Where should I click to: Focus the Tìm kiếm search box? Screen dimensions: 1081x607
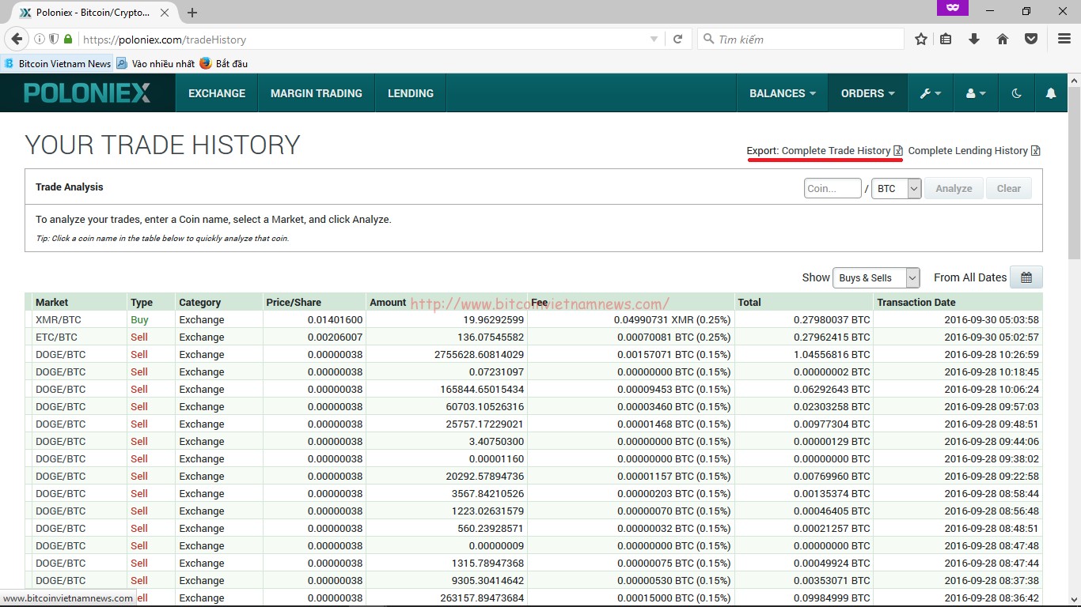(801, 39)
